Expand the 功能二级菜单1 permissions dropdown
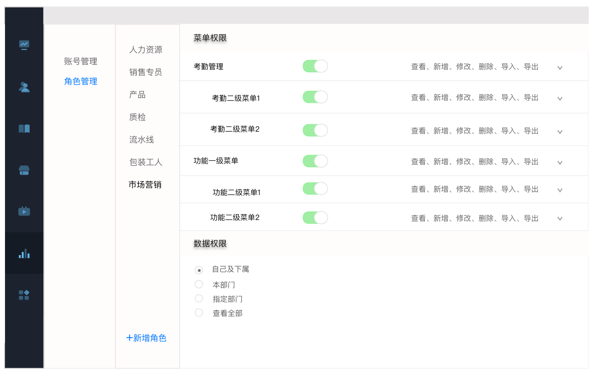 [560, 190]
